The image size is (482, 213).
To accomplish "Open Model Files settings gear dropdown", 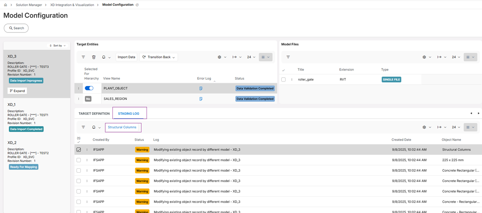I will (x=426, y=57).
